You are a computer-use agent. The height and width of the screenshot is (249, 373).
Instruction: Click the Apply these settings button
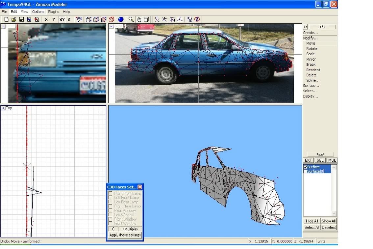click(x=125, y=235)
